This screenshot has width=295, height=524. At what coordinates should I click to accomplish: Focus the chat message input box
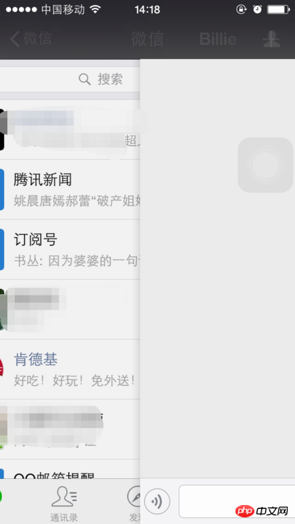tap(237, 501)
